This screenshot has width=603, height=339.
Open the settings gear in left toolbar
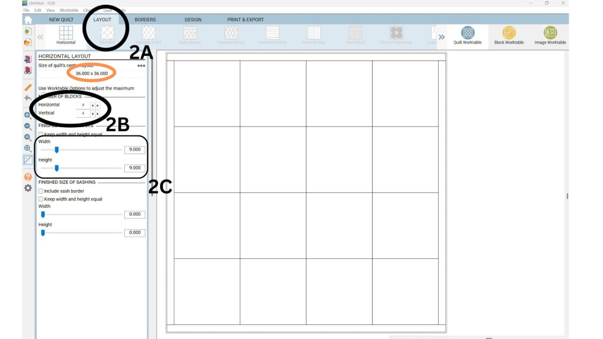[28, 188]
